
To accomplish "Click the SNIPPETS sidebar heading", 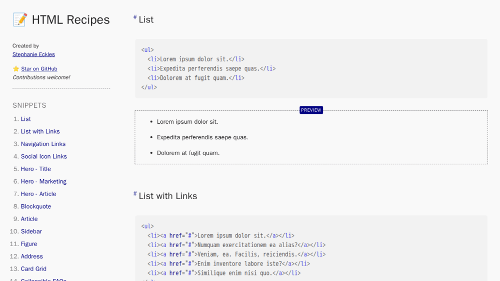I will [x=29, y=105].
